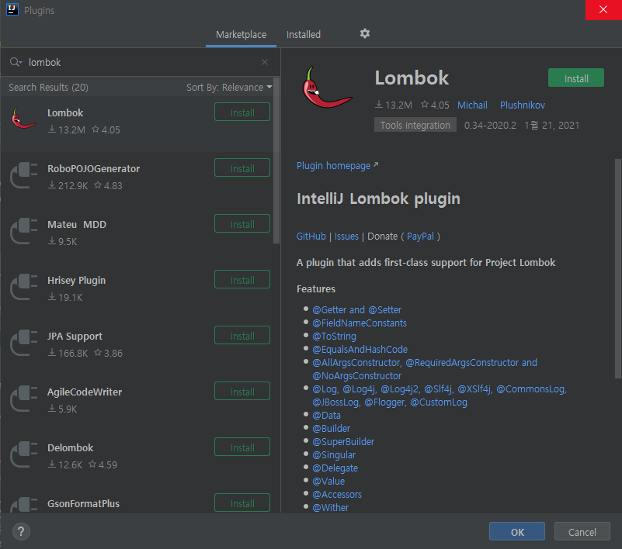Open the @Delegate feature link
This screenshot has width=622, height=549.
coord(335,468)
